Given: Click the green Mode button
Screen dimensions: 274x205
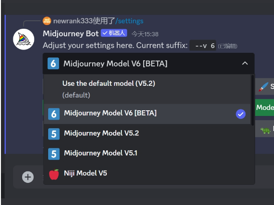Looking at the screenshot, I should (x=265, y=107).
